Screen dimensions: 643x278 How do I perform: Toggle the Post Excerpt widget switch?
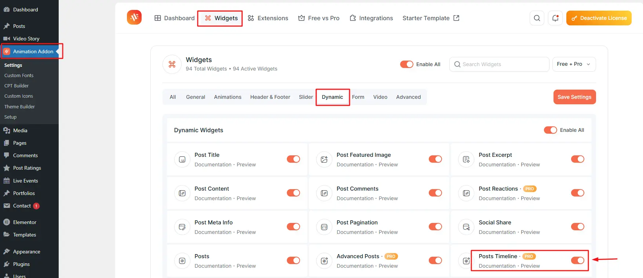click(578, 159)
